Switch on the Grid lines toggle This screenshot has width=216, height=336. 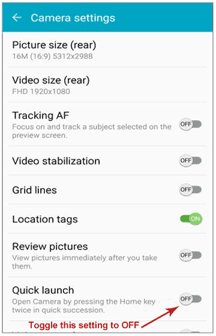point(190,190)
